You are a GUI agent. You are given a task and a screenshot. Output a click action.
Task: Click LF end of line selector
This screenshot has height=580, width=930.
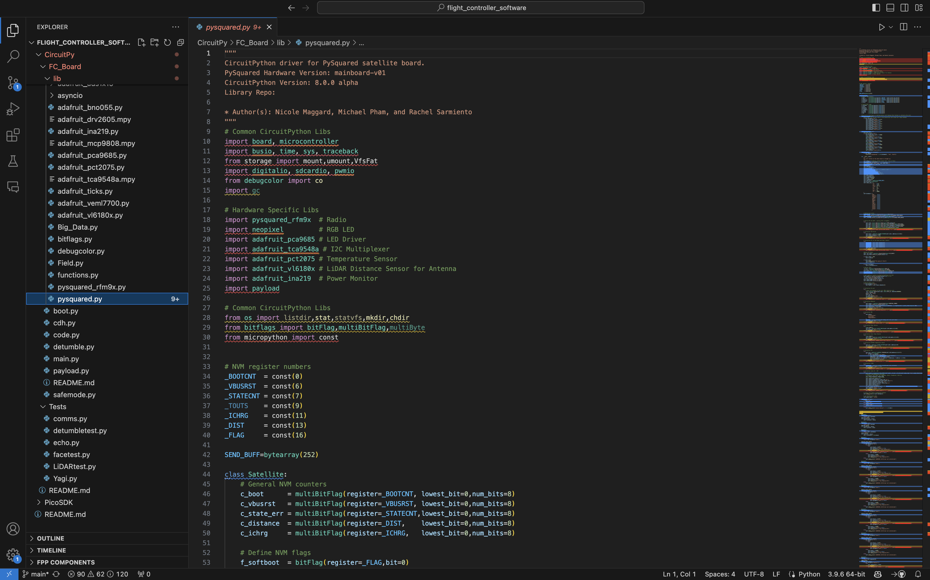[776, 574]
